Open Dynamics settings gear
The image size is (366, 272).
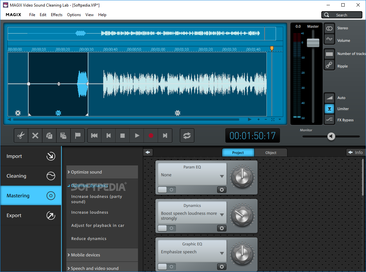tap(222, 228)
